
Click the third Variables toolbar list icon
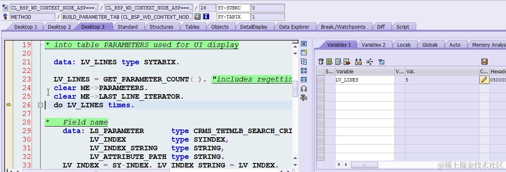(x=338, y=61)
